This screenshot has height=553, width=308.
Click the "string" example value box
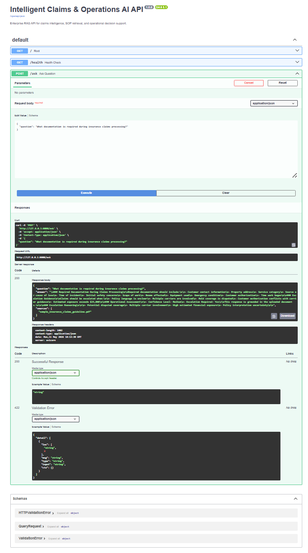[x=156, y=397]
